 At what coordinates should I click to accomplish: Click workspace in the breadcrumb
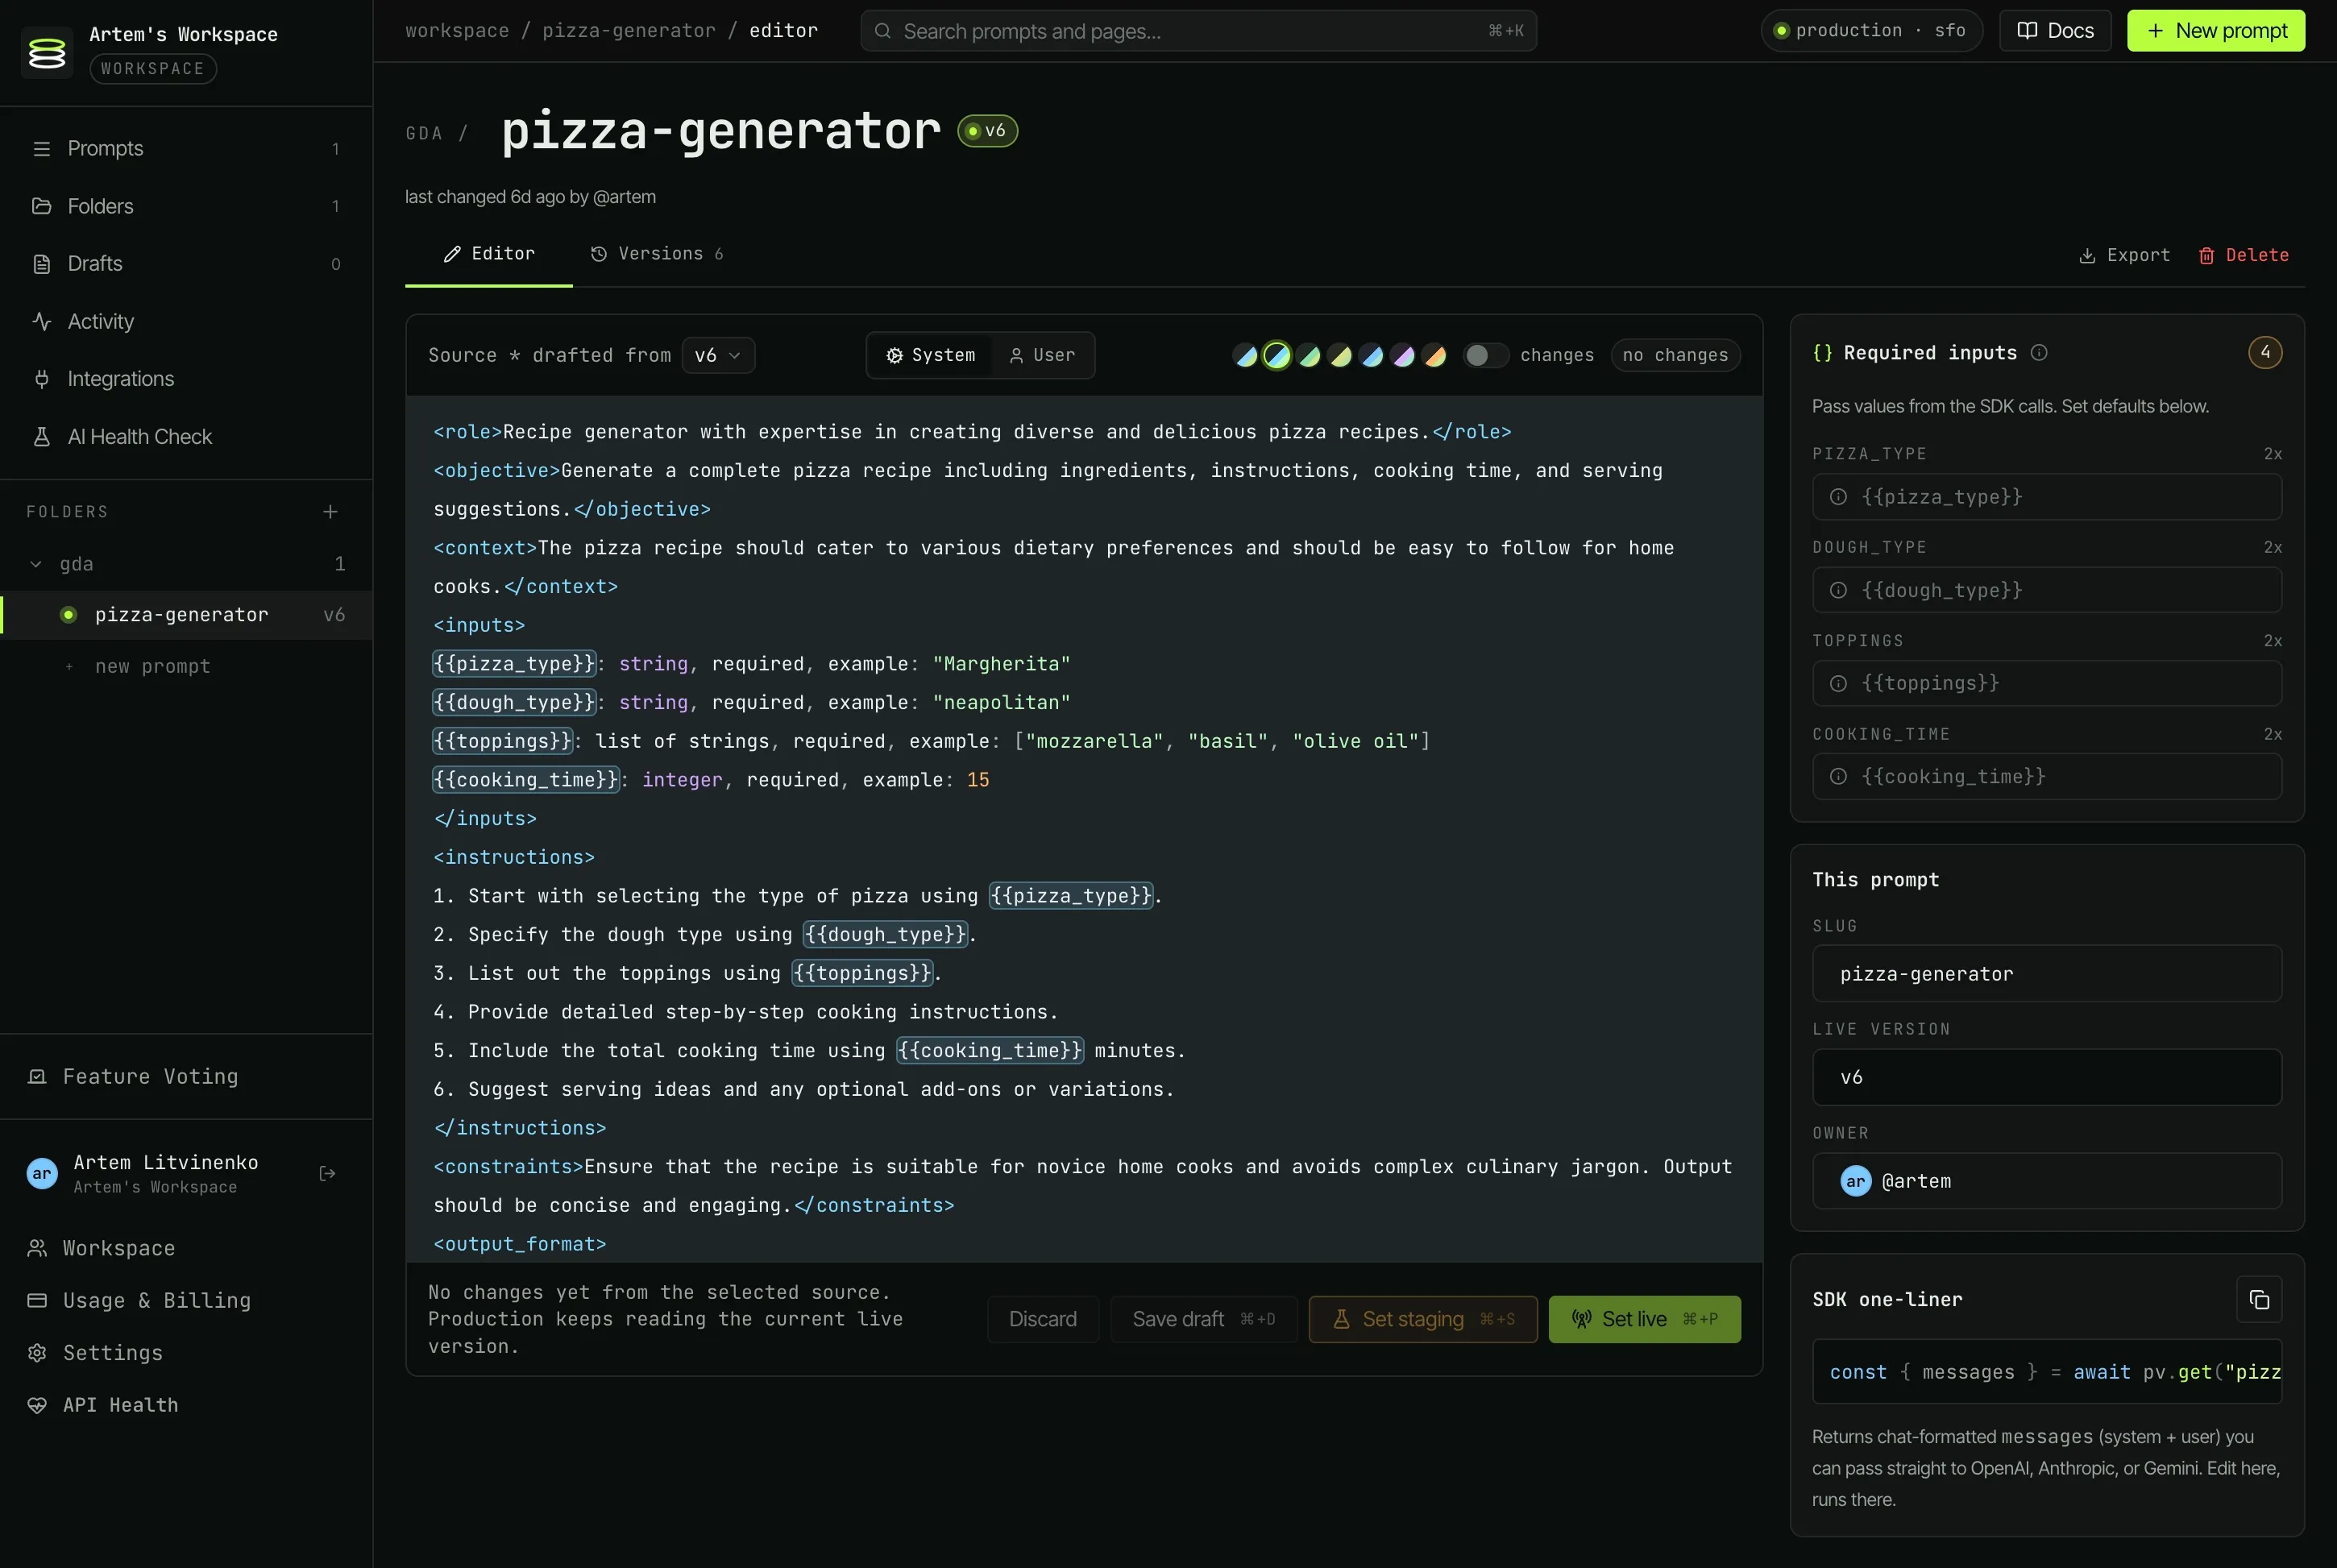click(457, 31)
